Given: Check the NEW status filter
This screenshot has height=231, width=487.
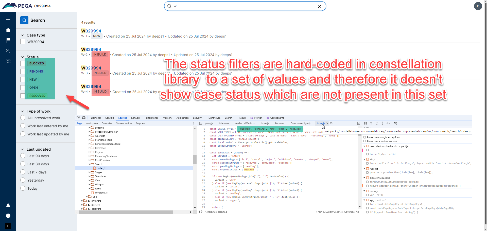Looking at the screenshot, I should tap(23, 80).
